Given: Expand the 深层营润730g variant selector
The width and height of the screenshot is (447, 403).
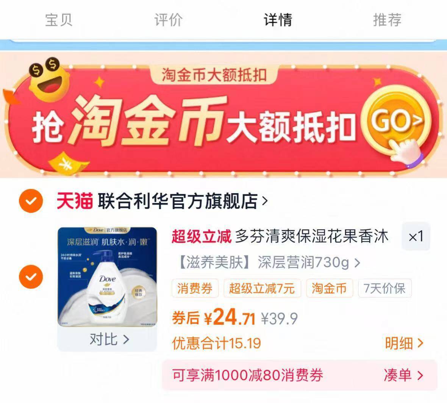Looking at the screenshot, I should pyautogui.click(x=269, y=262).
